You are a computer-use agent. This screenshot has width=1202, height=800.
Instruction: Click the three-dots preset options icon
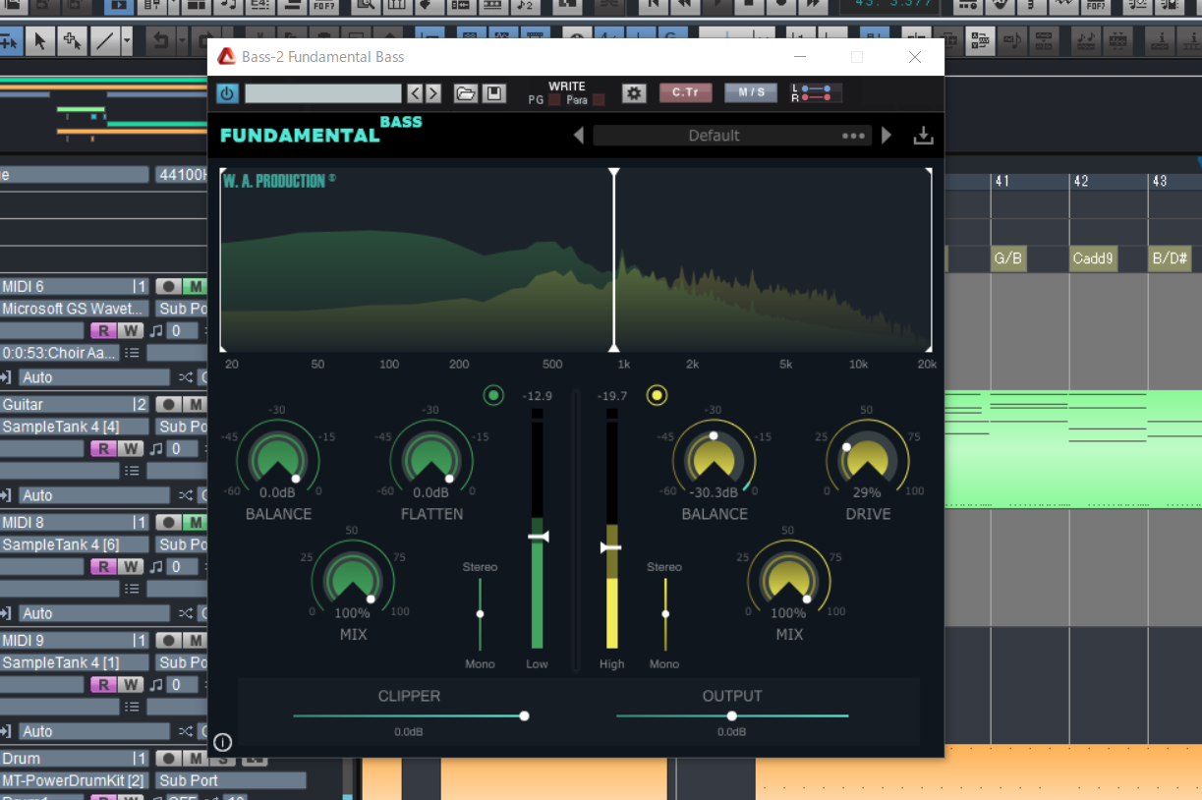853,136
